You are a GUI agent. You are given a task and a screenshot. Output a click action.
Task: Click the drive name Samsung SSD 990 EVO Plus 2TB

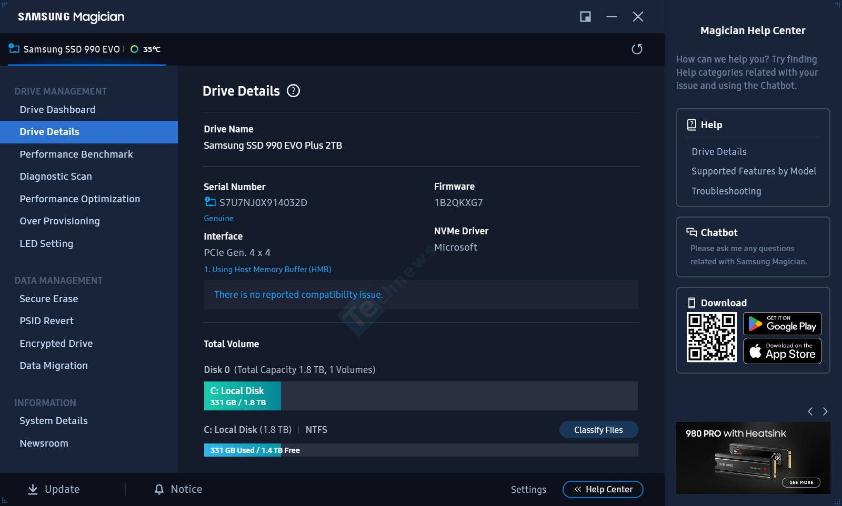click(x=273, y=146)
